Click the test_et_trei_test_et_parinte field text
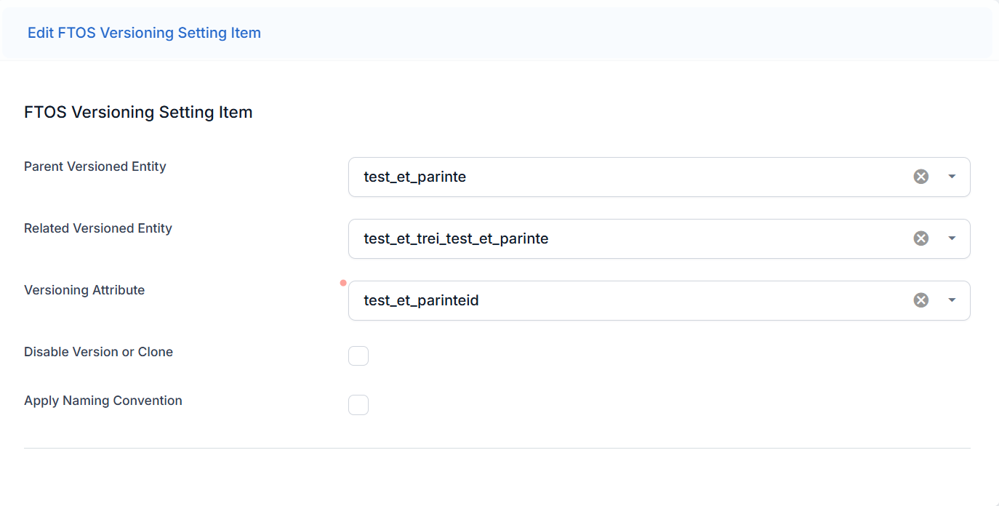 (x=456, y=238)
